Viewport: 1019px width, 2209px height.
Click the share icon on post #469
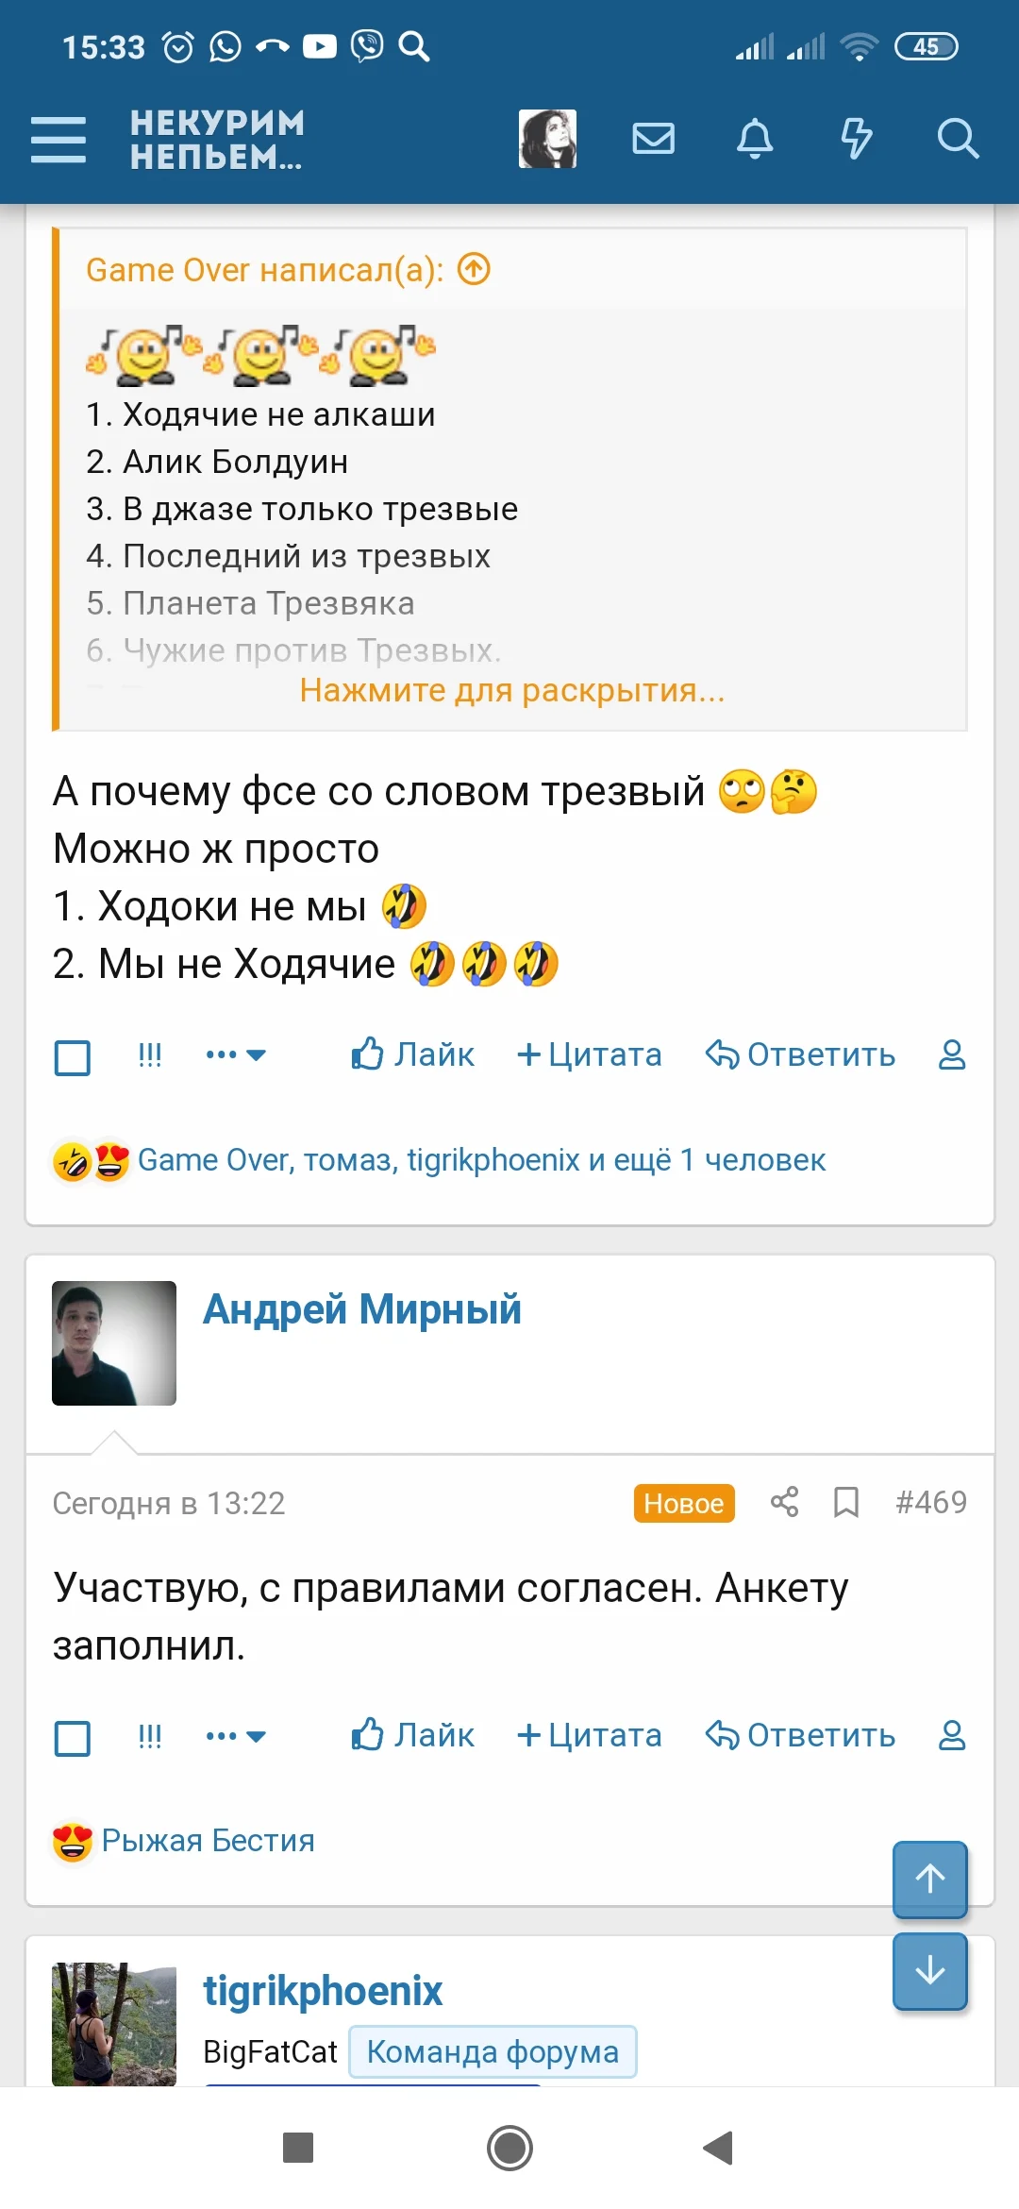point(786,1503)
